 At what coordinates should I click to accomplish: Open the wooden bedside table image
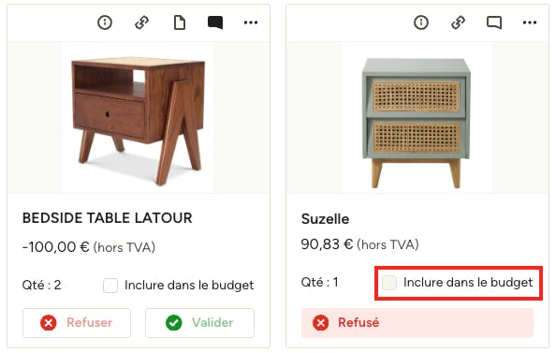138,118
